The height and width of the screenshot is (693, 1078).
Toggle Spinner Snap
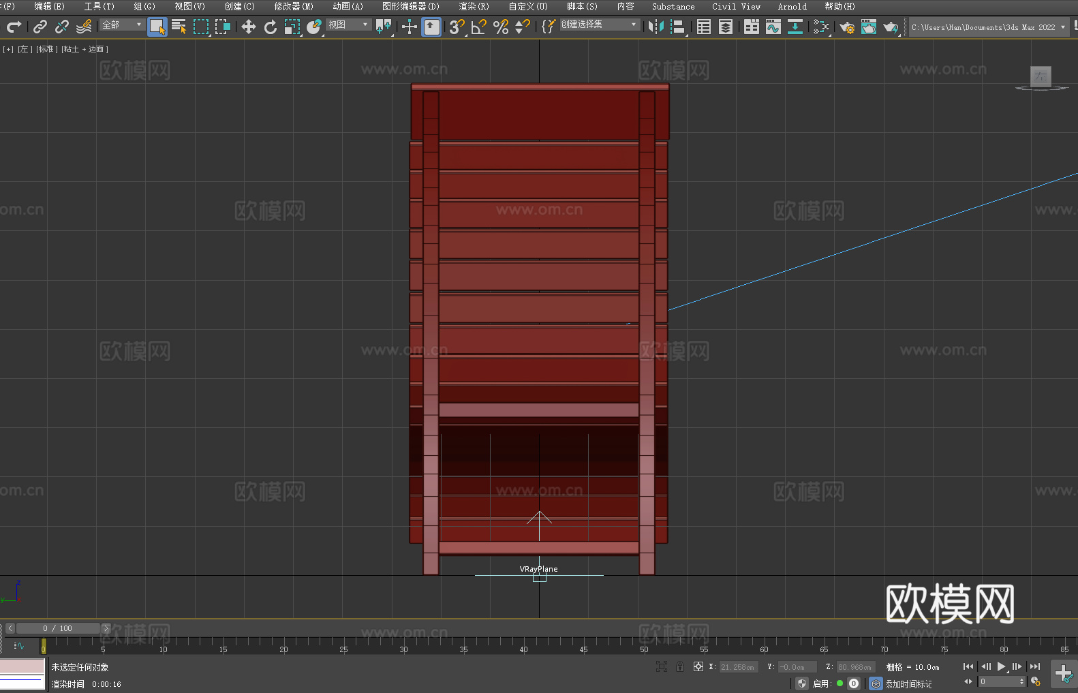tap(523, 27)
